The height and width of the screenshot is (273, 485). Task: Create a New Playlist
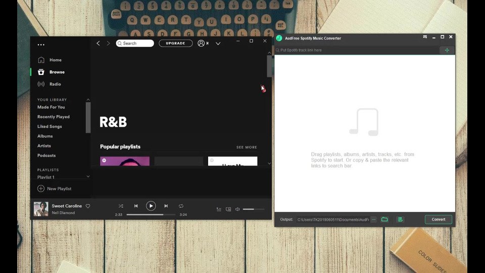[x=55, y=189]
